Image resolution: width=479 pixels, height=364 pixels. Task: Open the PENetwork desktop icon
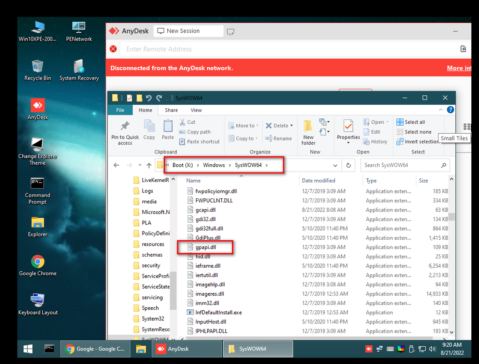click(79, 31)
